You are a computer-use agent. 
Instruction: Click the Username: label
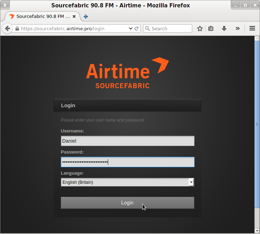pyautogui.click(x=72, y=131)
